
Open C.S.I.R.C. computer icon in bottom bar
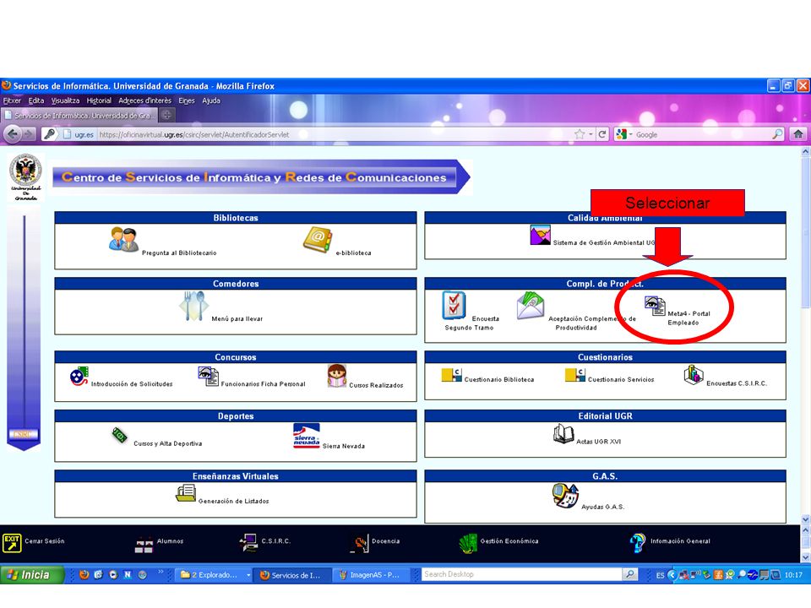pyautogui.click(x=248, y=543)
